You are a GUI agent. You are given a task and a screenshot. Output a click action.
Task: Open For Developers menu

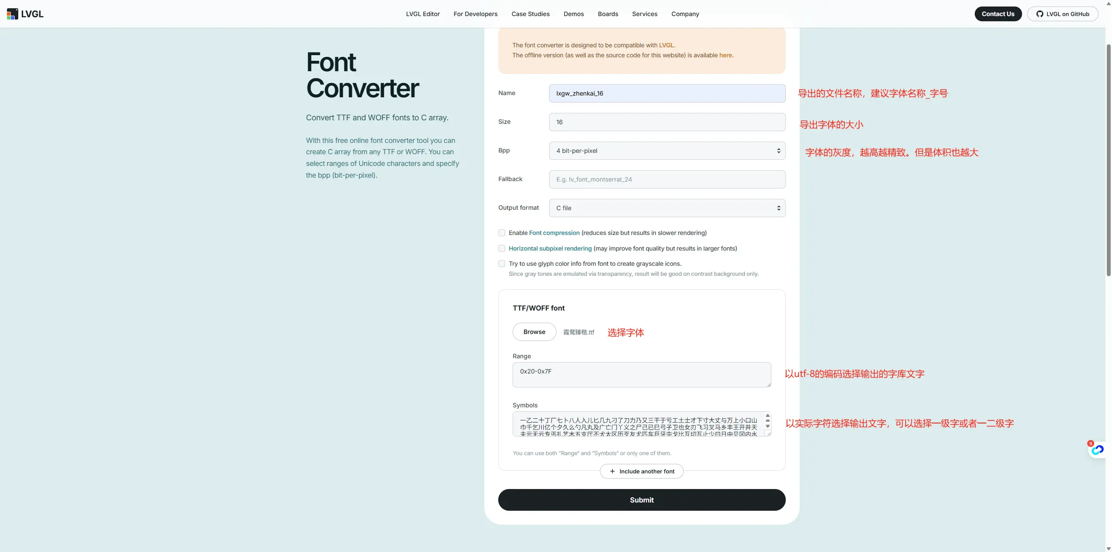point(475,14)
